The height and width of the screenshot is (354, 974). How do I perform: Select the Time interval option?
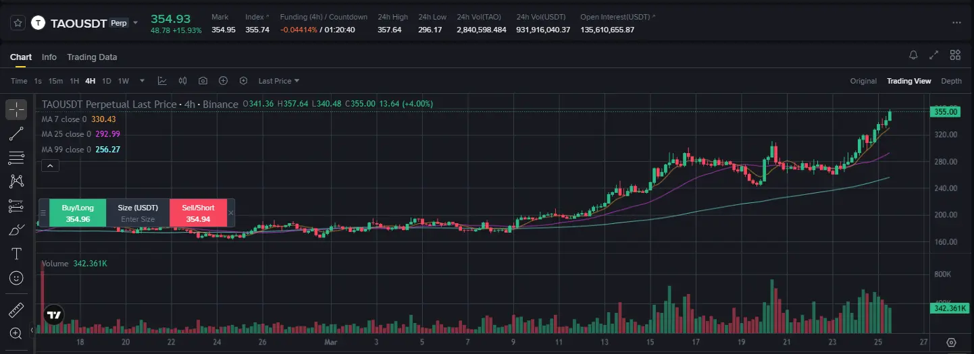point(19,81)
